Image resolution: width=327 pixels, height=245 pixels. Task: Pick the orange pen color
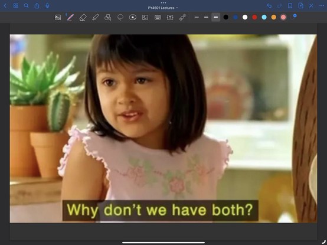(274, 17)
